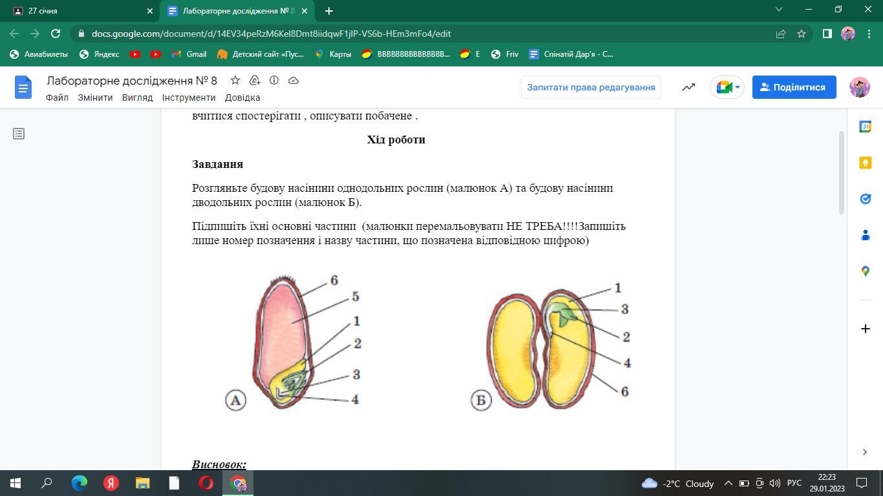
Task: Open Google Contacts in side panel
Action: click(866, 235)
